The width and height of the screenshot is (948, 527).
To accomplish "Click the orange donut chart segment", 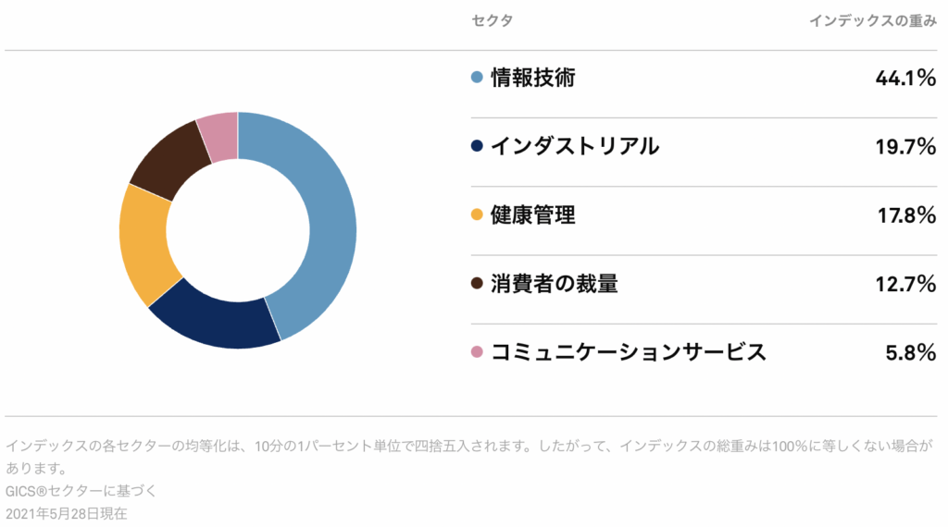I will coord(143,244).
